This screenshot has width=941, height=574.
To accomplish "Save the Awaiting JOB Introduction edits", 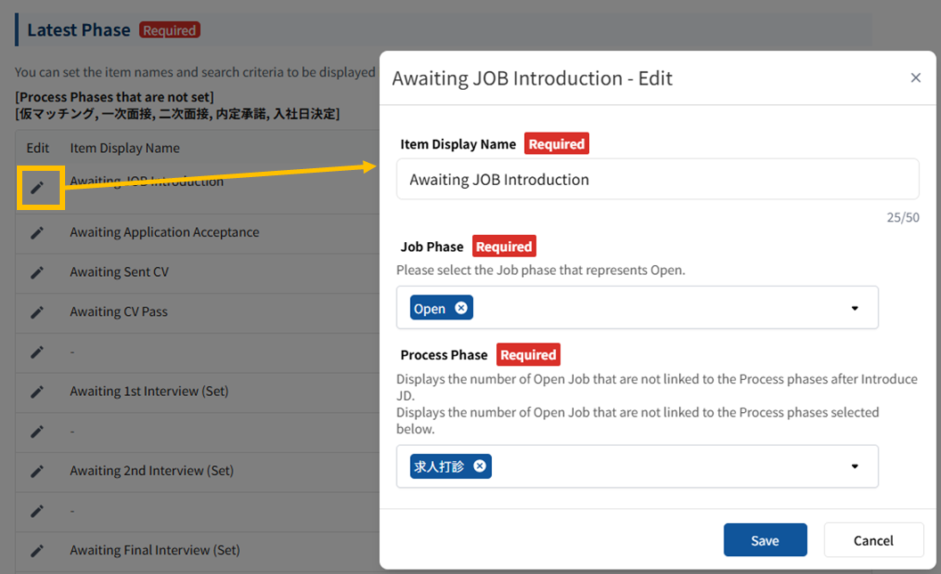I will click(765, 540).
